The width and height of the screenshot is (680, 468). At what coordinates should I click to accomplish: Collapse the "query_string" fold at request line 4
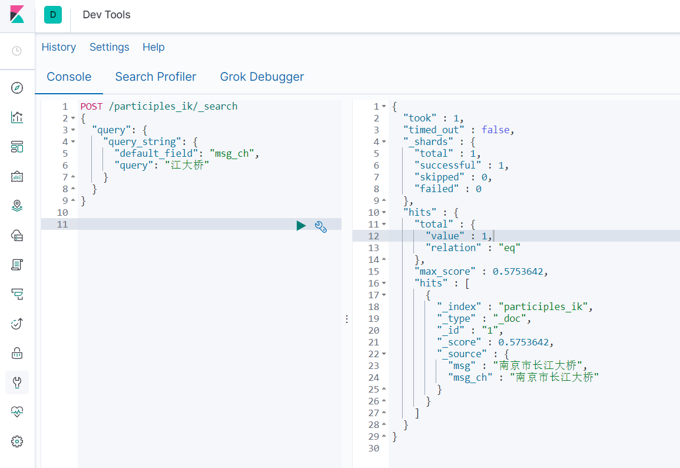click(x=73, y=141)
